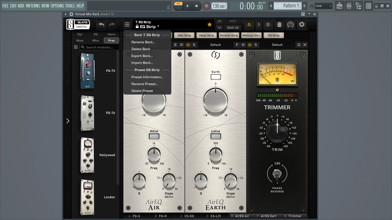Click plugin window detach grid icon
Screen dimensions: 392x220
coord(303,14)
